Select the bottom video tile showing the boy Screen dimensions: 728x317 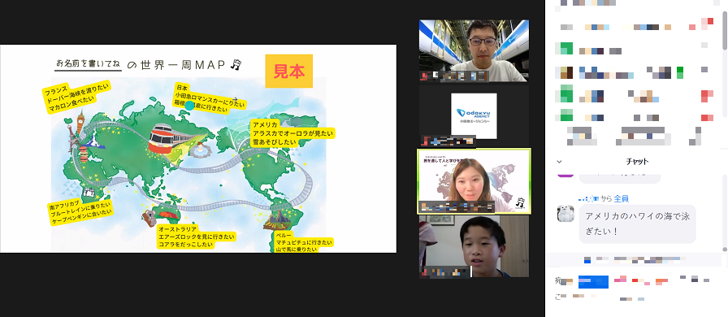tap(474, 246)
